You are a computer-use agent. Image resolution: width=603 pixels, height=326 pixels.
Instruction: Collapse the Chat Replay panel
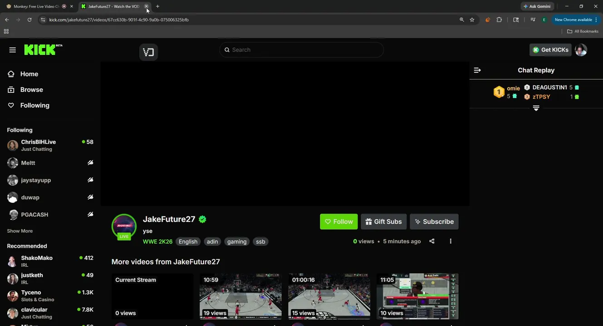[477, 70]
